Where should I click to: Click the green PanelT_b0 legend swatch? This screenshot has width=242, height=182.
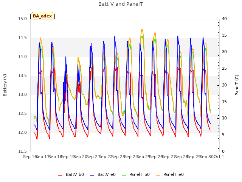click(x=124, y=175)
